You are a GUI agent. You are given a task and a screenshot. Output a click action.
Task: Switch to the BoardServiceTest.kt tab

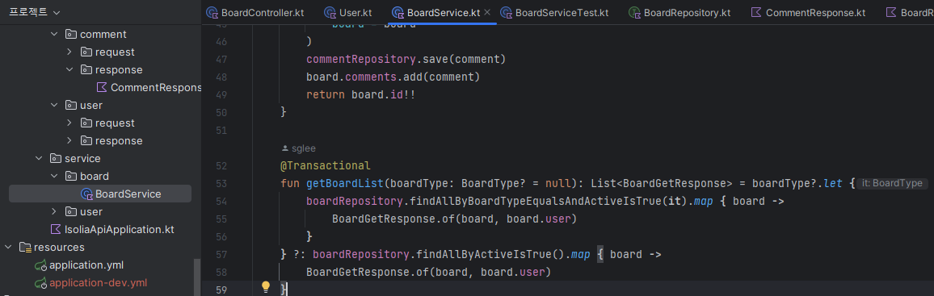coord(554,12)
